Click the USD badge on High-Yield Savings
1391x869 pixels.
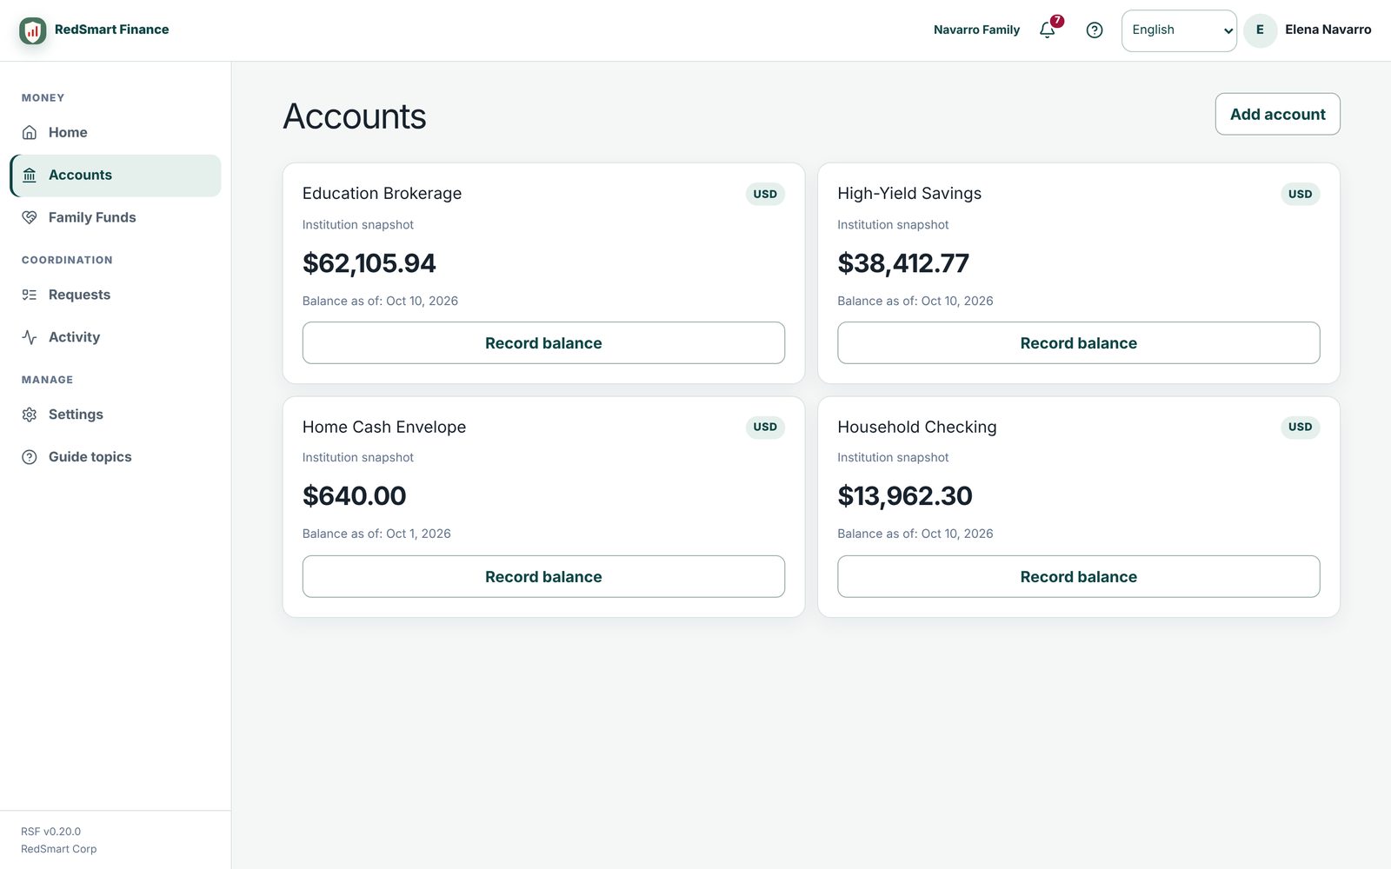coord(1300,194)
